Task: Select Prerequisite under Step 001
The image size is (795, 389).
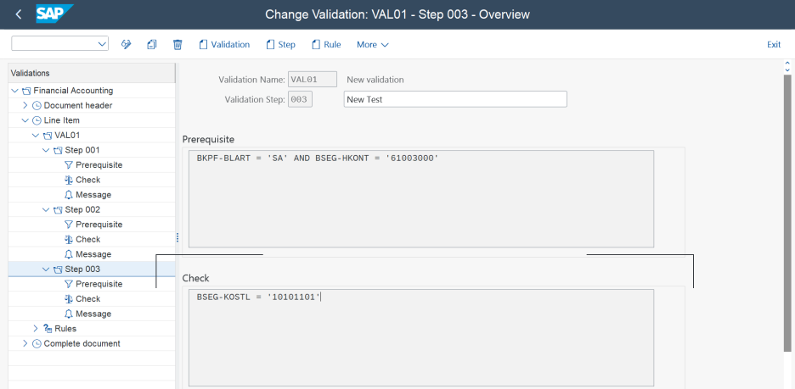Action: tap(99, 165)
